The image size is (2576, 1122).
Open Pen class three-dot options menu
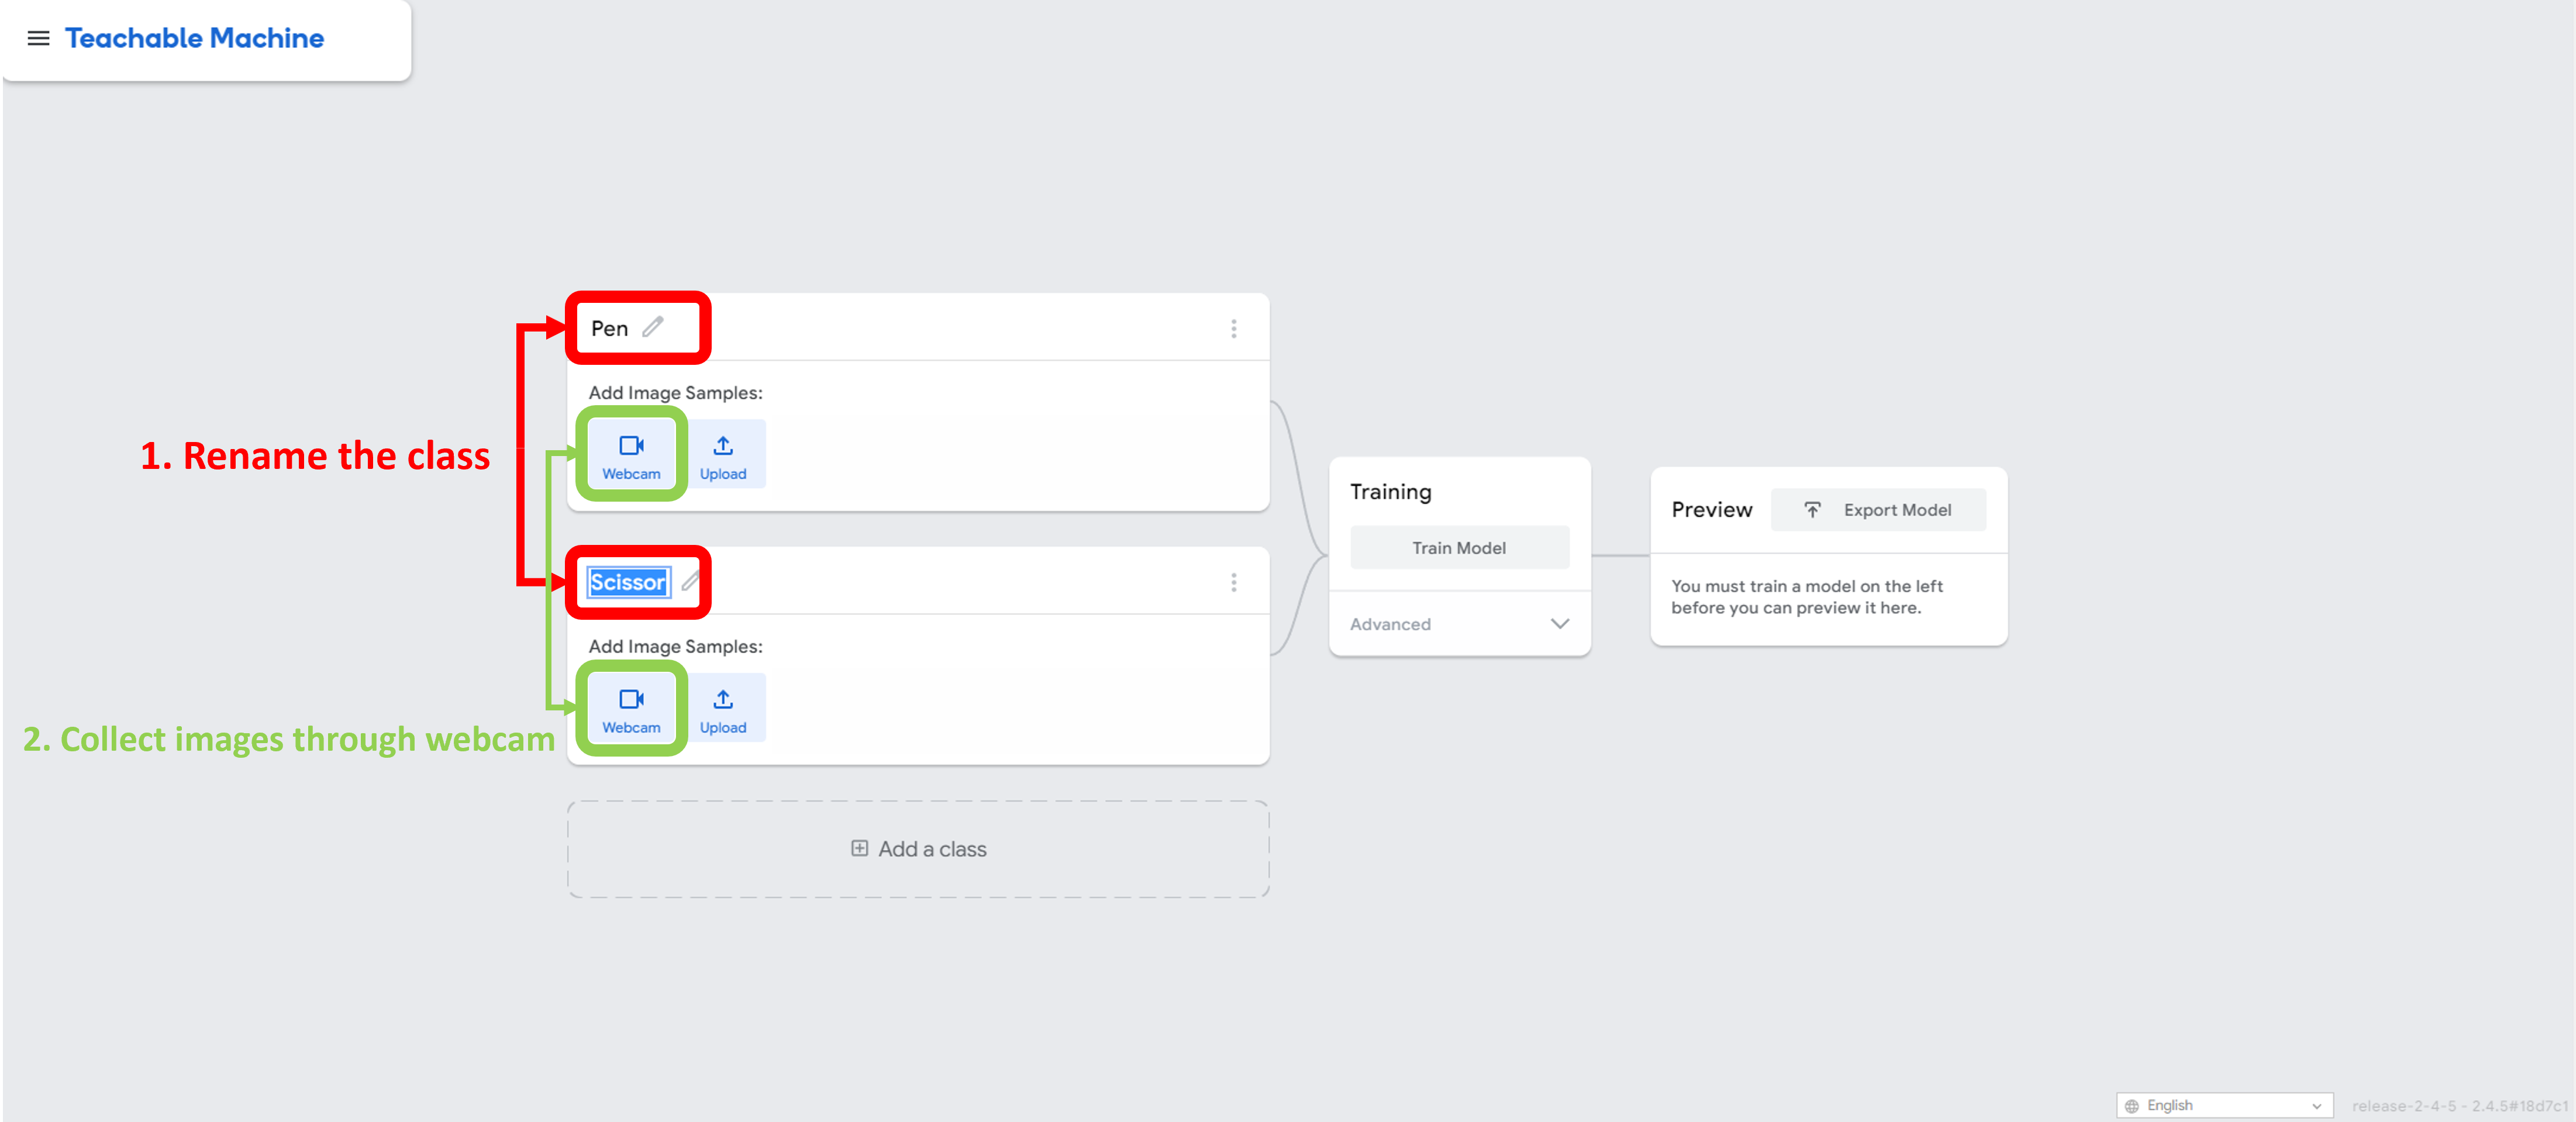click(1233, 329)
